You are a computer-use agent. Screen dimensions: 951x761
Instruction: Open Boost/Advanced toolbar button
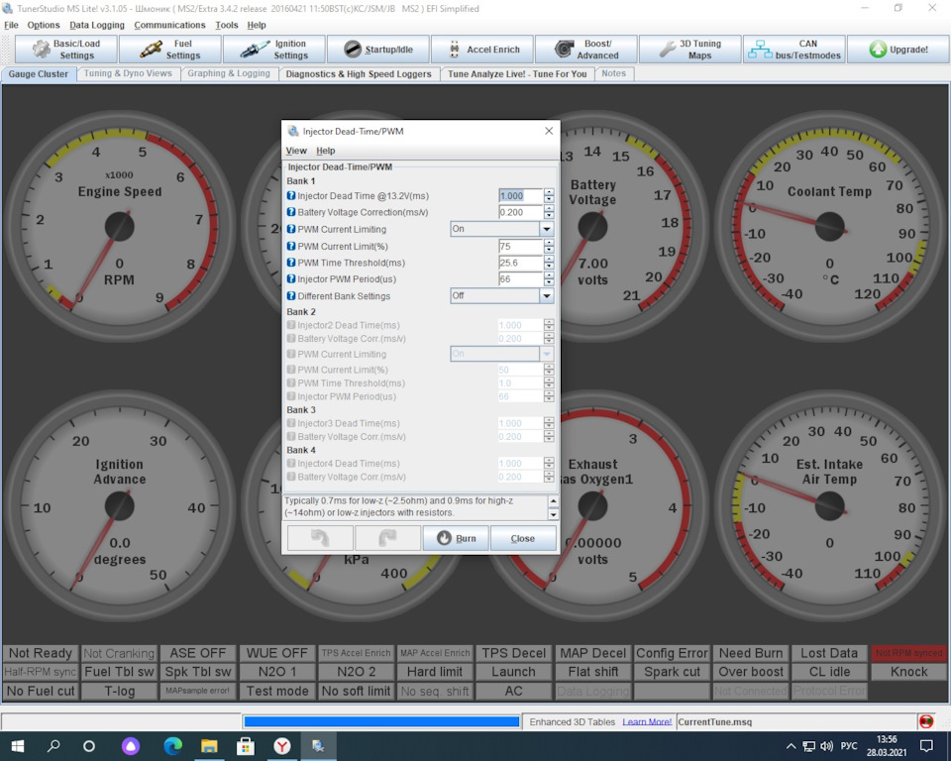(585, 50)
